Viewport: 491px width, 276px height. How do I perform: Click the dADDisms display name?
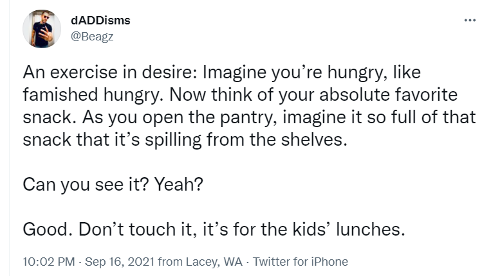[100, 21]
